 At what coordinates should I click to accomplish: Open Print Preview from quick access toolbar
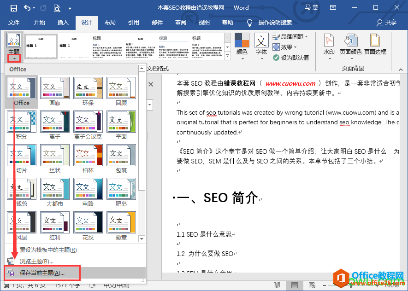coord(57,8)
